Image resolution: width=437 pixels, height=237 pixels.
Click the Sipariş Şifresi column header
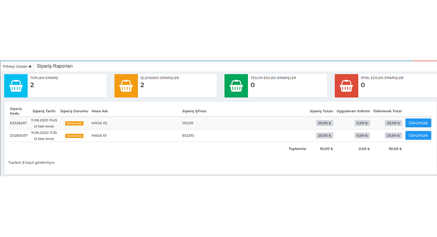194,111
